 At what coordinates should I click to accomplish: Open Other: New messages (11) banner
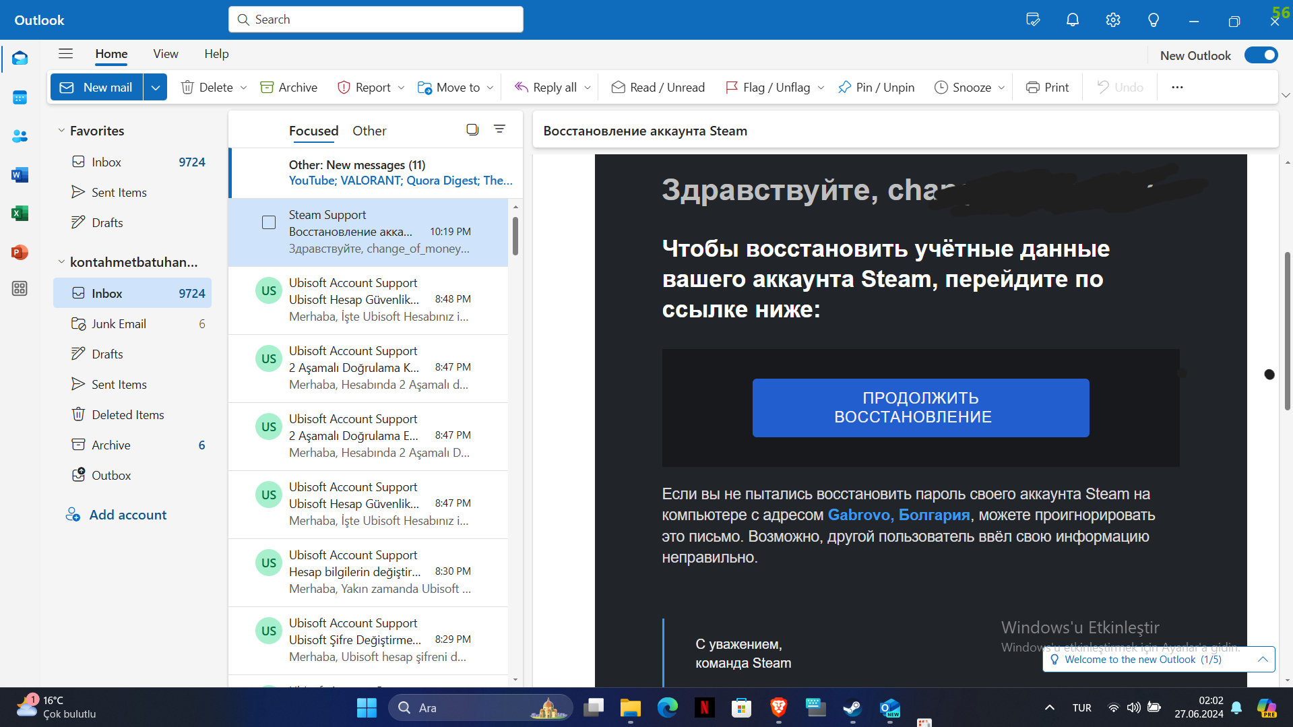click(x=376, y=172)
